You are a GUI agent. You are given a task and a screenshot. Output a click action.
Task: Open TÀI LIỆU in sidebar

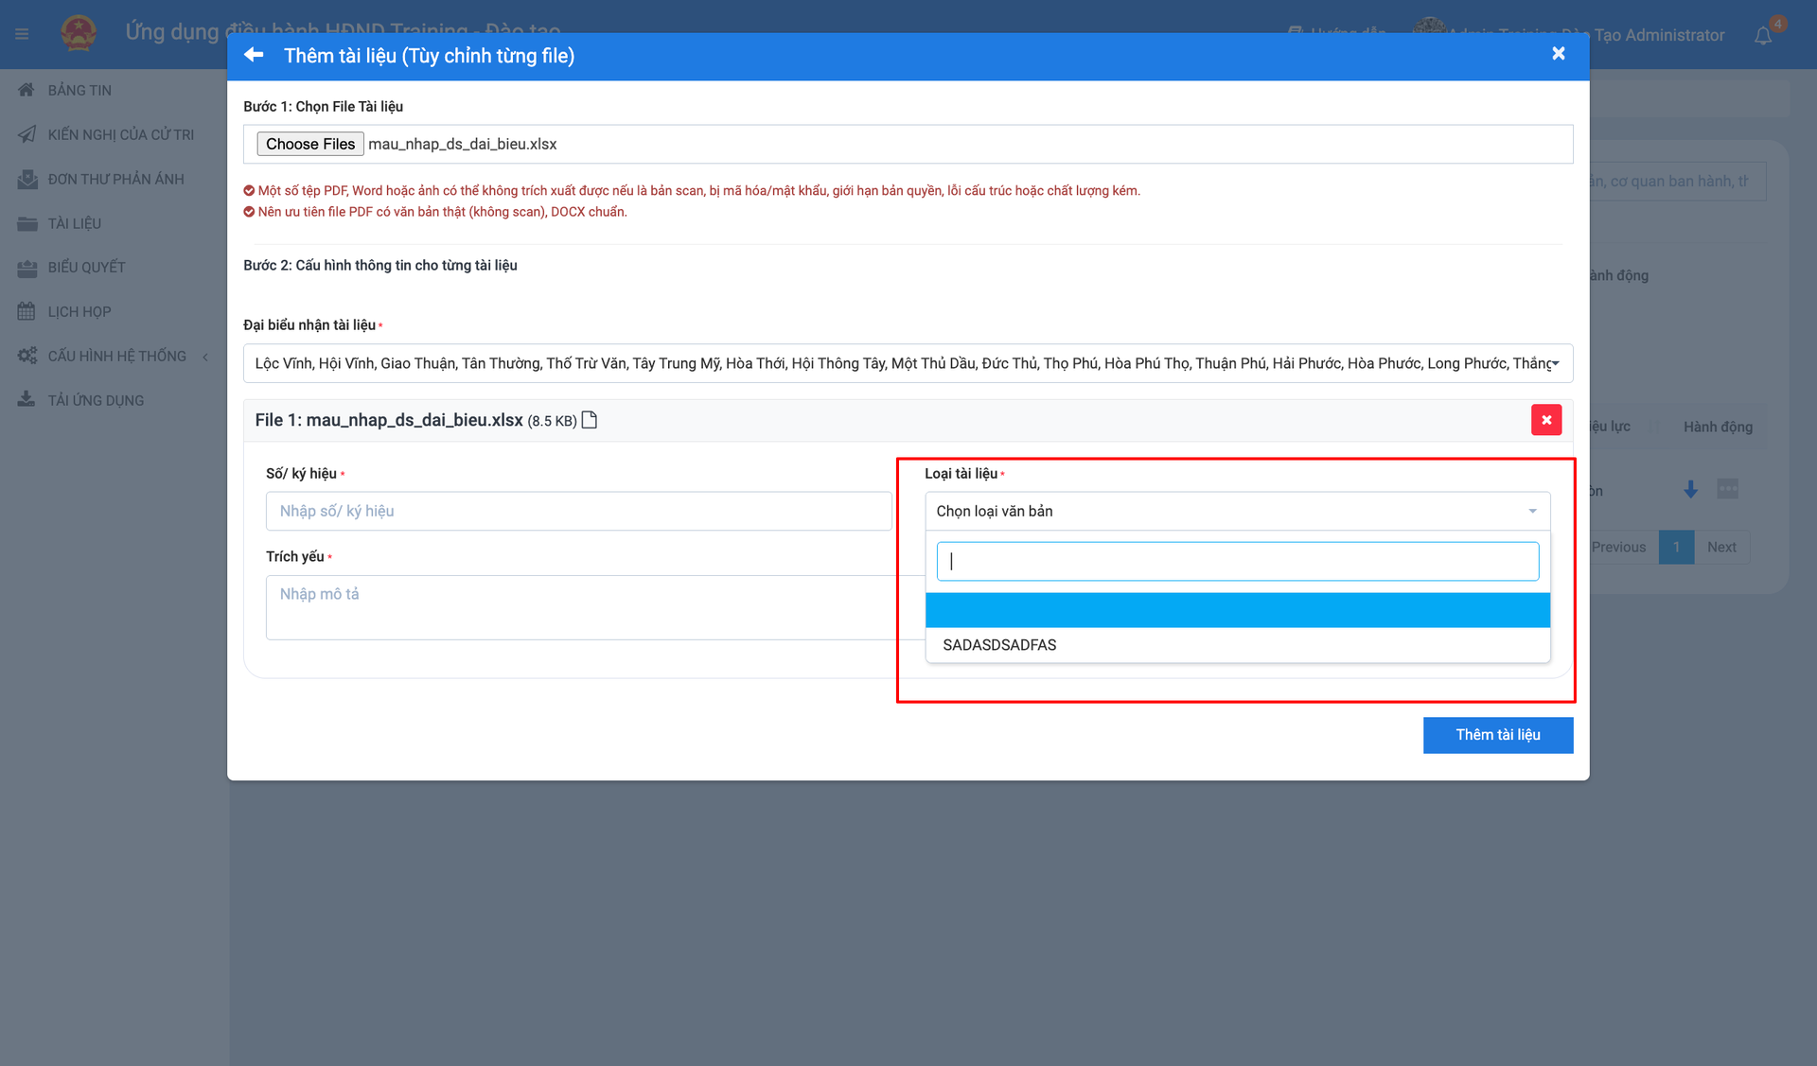tap(74, 223)
